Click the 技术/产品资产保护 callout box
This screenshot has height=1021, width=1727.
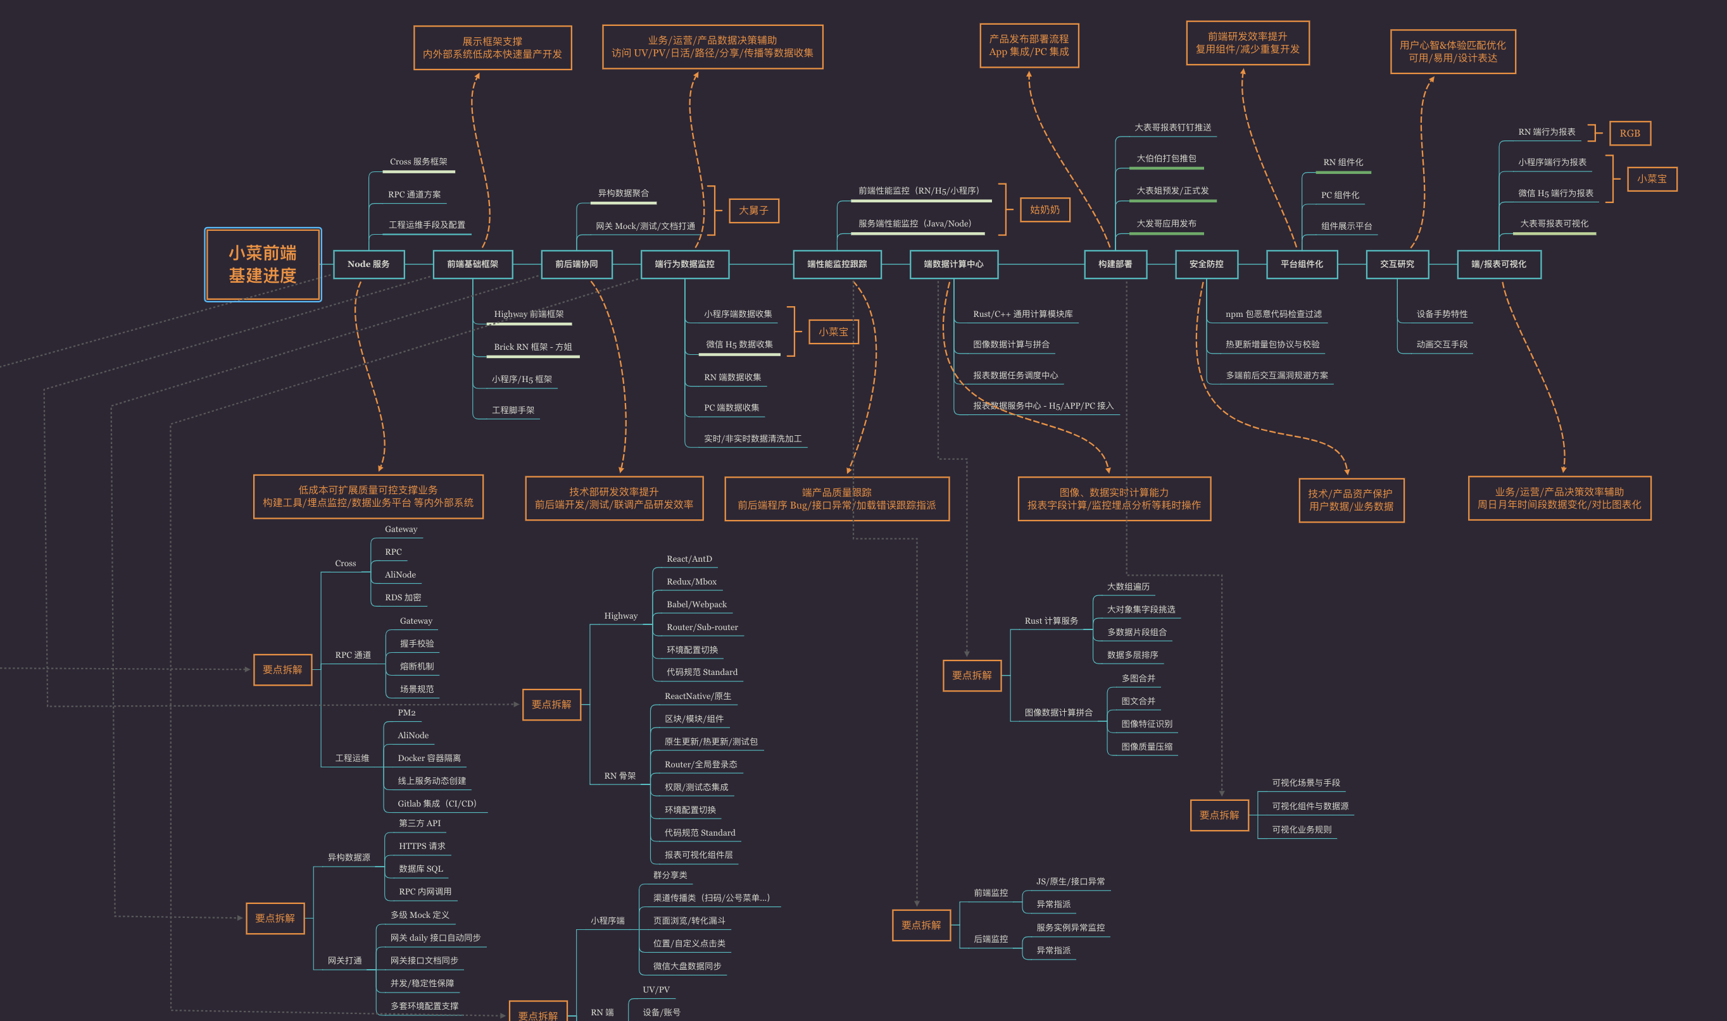1350,500
